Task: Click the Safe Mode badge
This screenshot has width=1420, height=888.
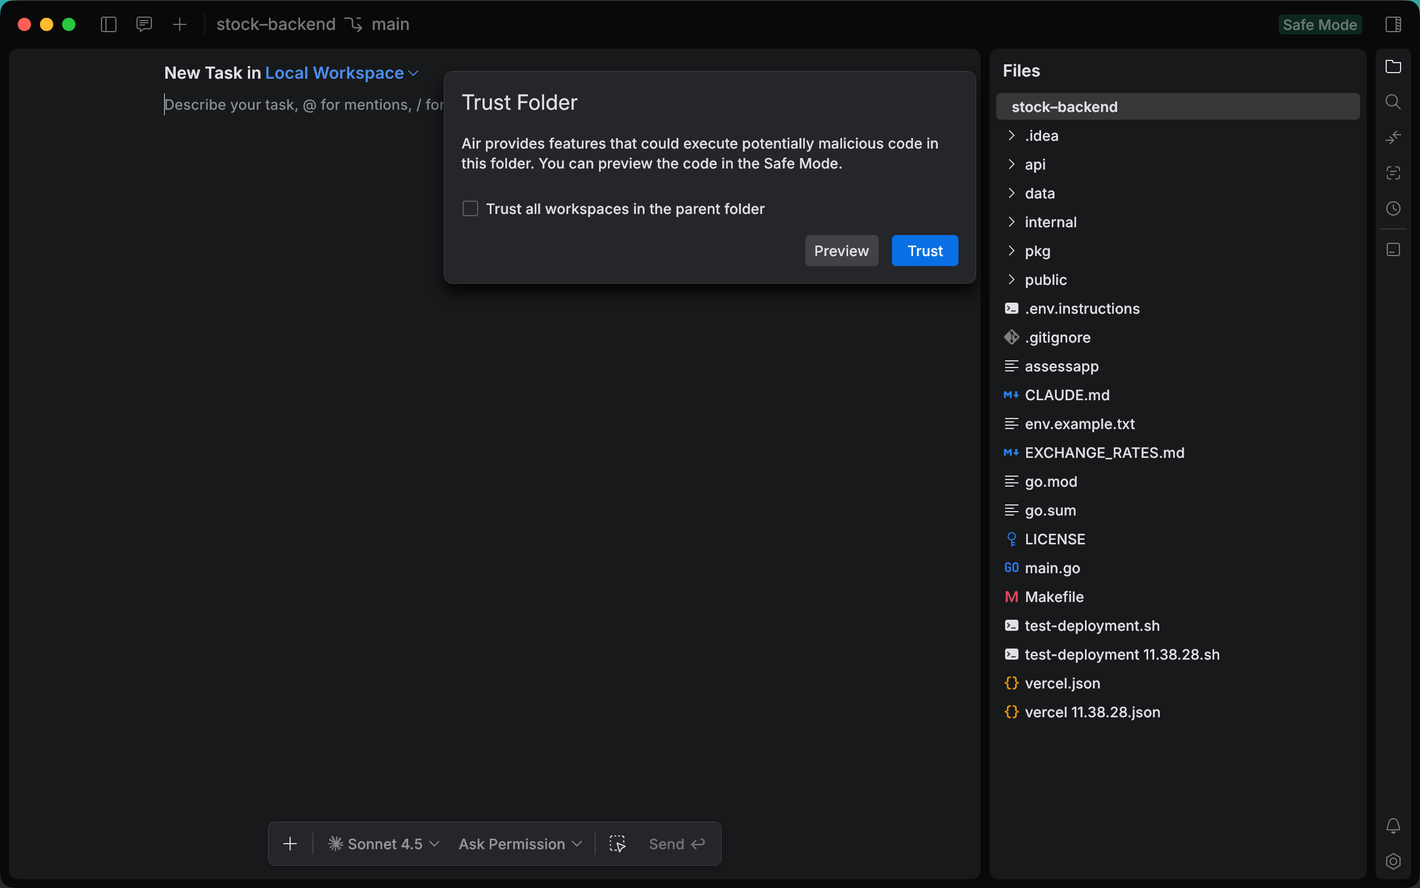Action: [1320, 24]
